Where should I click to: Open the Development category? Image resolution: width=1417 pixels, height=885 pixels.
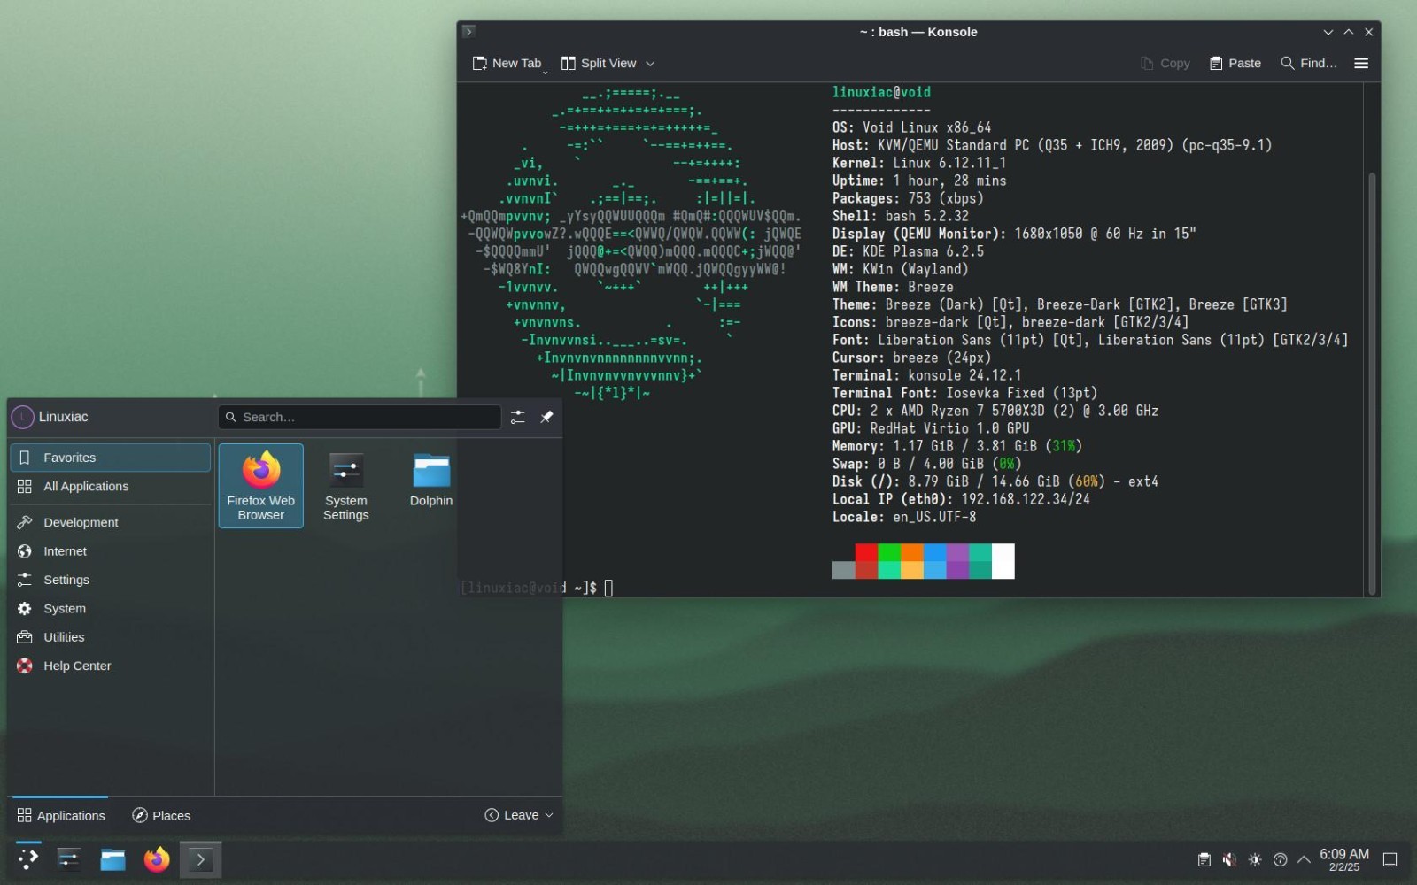110,522
